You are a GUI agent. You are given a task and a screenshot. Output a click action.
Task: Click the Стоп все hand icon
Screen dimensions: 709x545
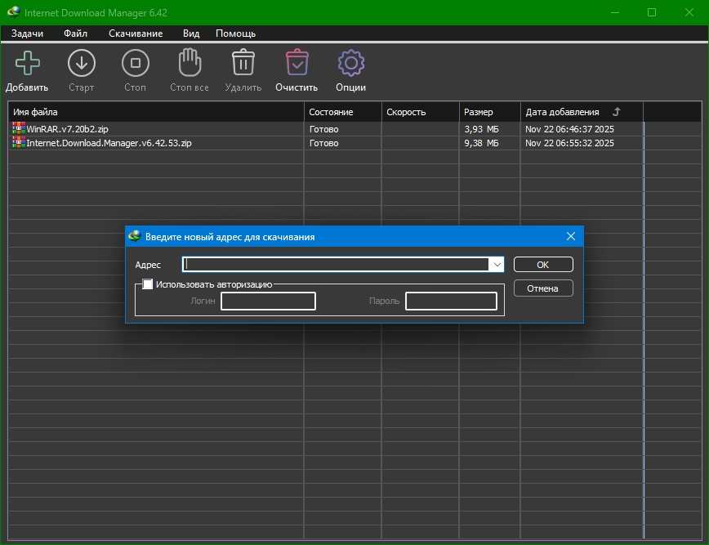click(189, 63)
